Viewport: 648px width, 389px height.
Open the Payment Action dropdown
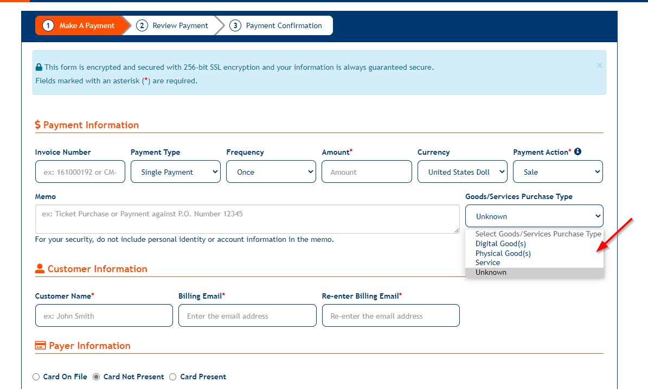point(557,172)
